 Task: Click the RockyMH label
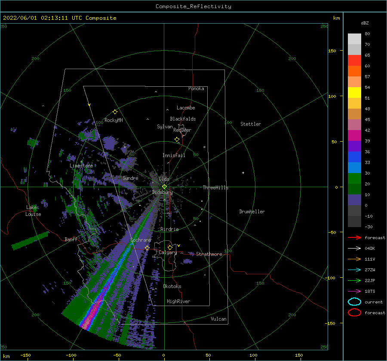(x=114, y=120)
